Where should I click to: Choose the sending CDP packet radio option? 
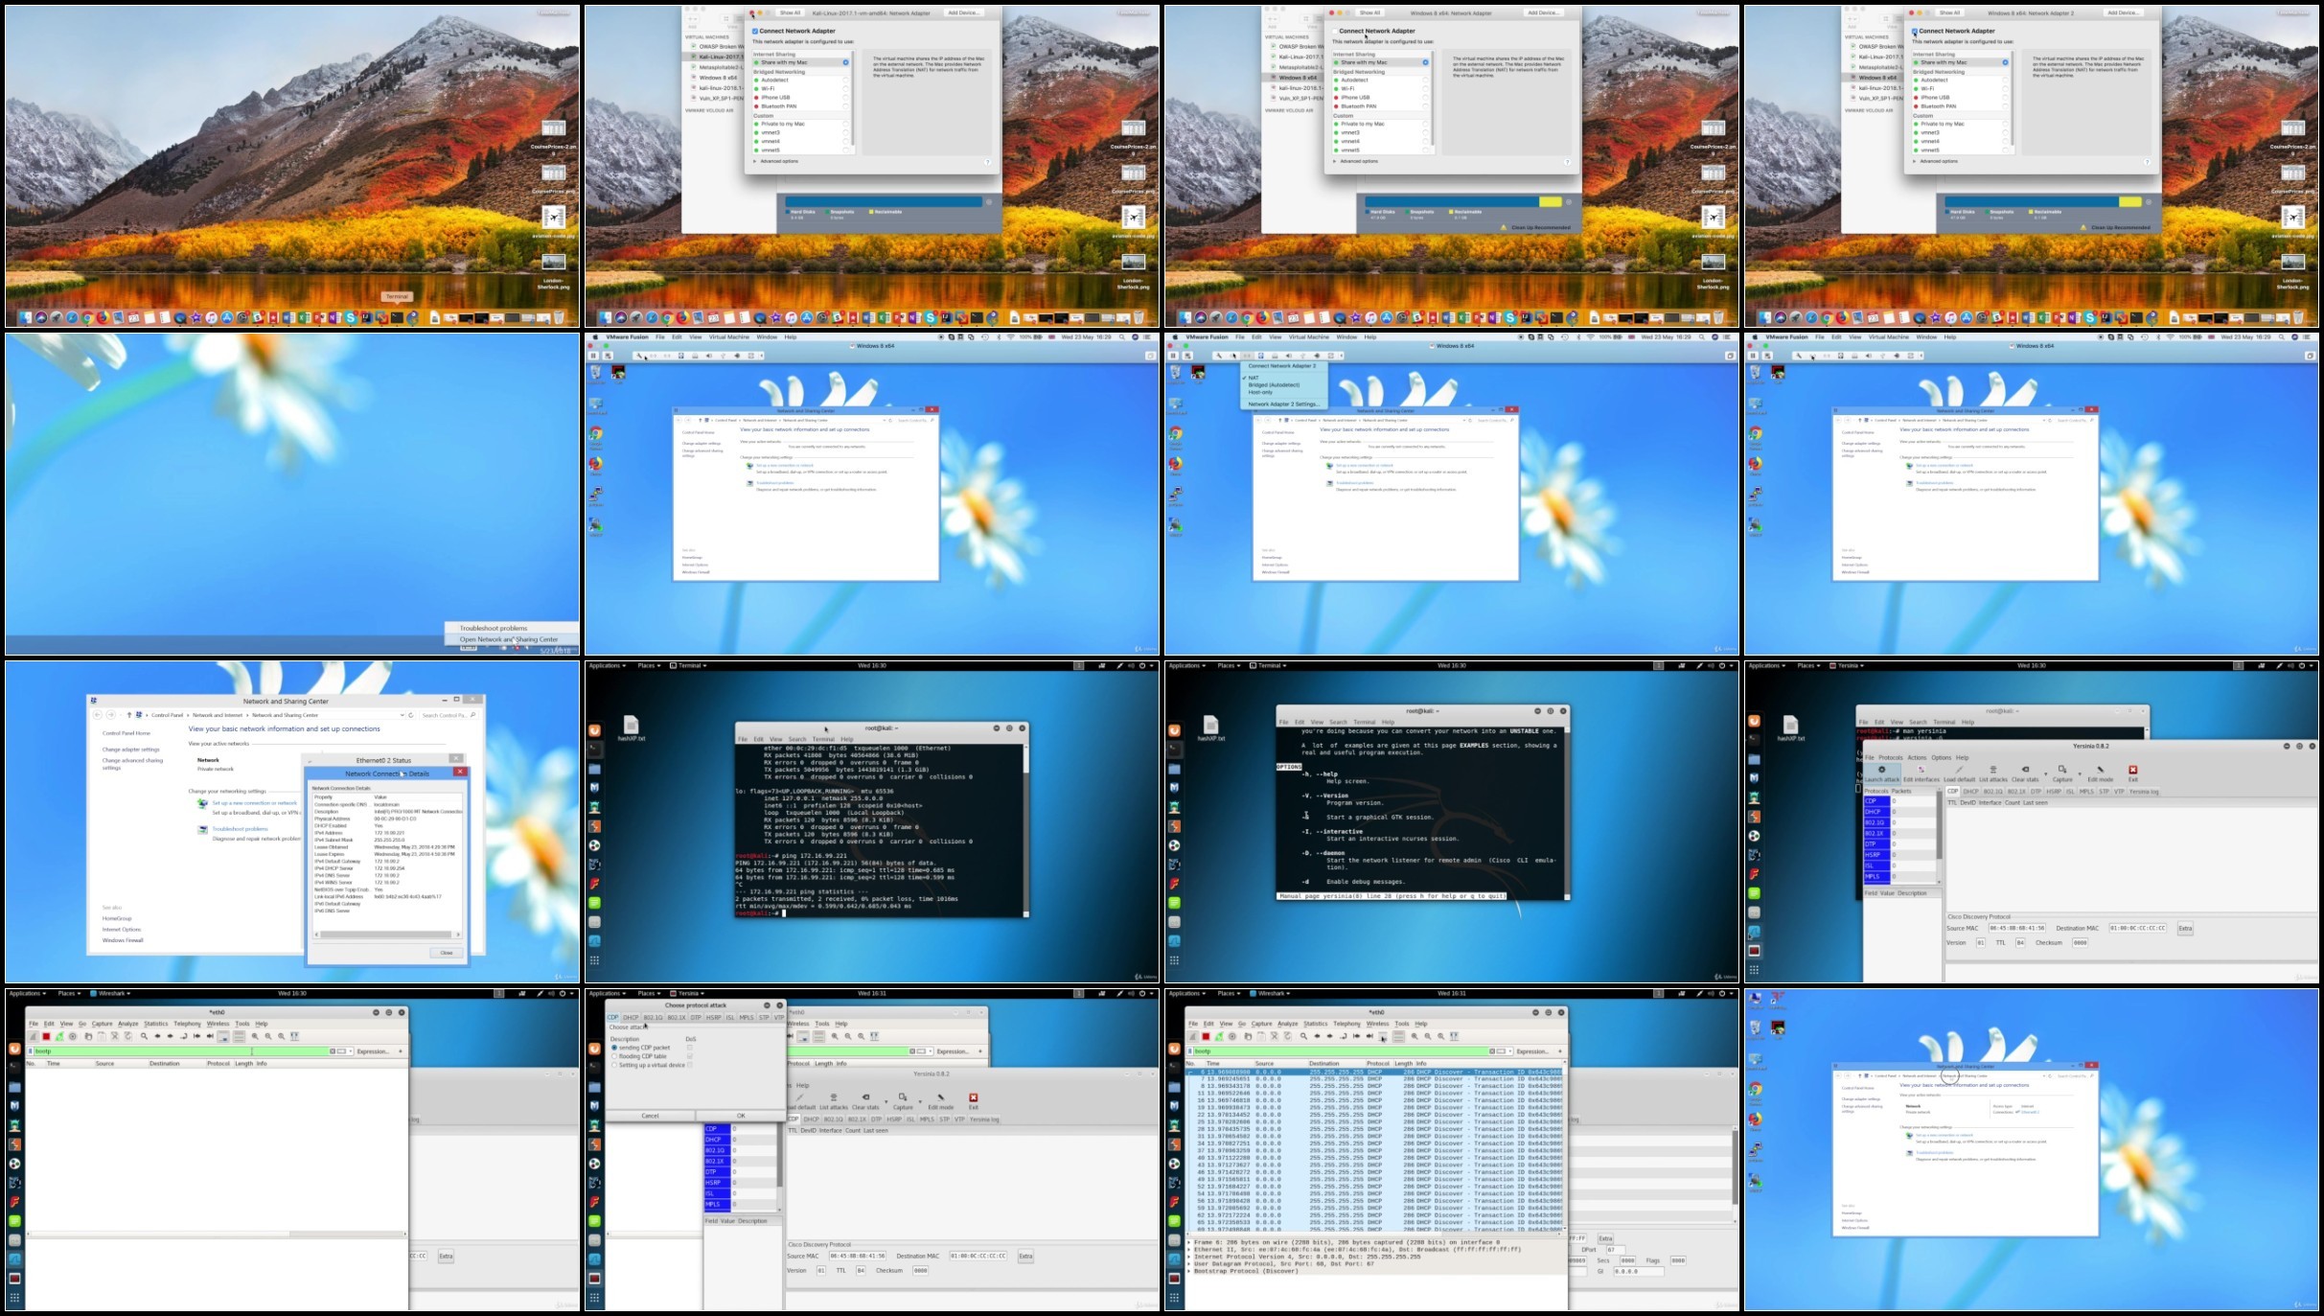[614, 1048]
